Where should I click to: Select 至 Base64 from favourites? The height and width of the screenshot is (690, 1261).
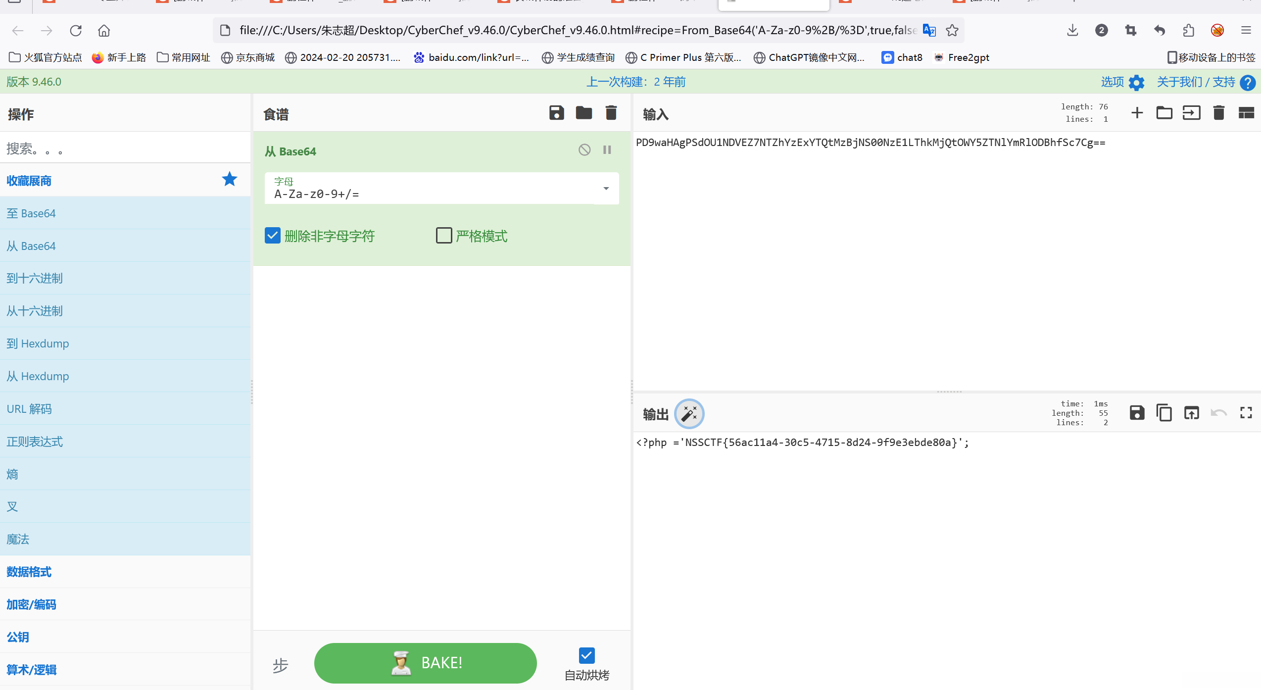pyautogui.click(x=31, y=213)
